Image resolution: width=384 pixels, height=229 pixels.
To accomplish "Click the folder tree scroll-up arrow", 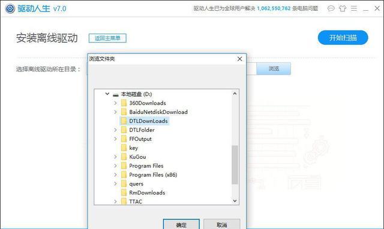I will (235, 94).
